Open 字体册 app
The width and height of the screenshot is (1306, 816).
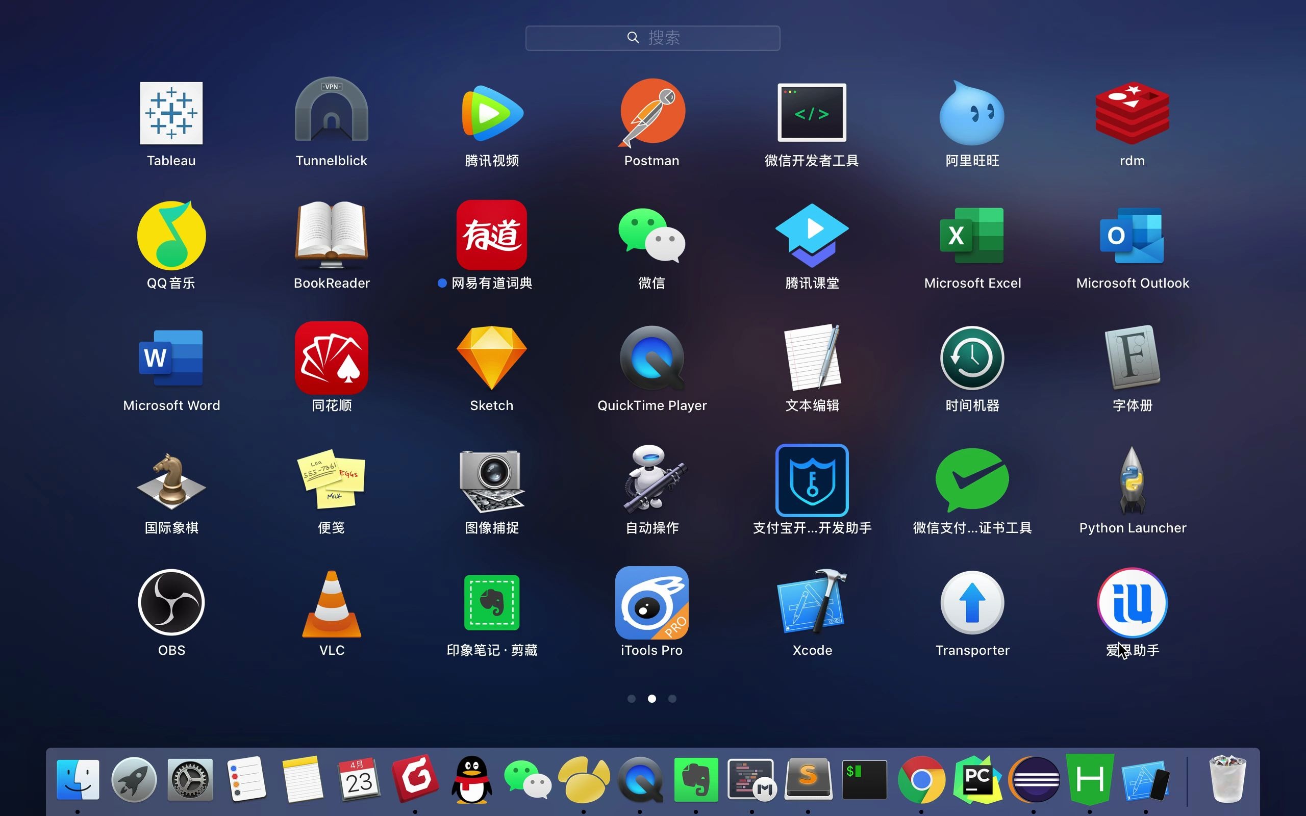click(1132, 358)
